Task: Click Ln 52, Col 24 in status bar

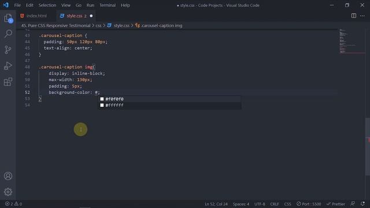Action: point(216,204)
